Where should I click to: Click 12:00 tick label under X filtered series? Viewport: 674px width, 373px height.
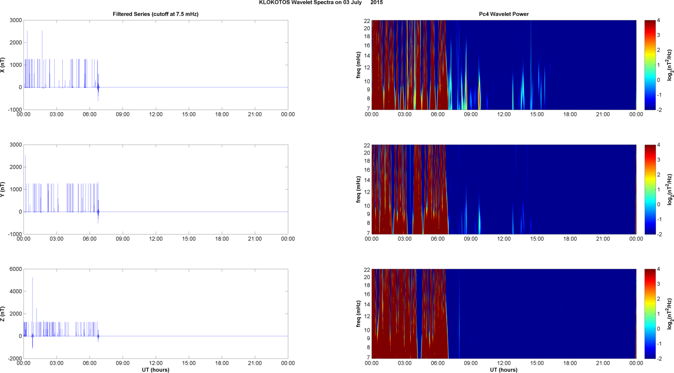pyautogui.click(x=156, y=114)
